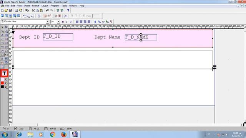Select the Magnify tool in the palette

pos(6,27)
